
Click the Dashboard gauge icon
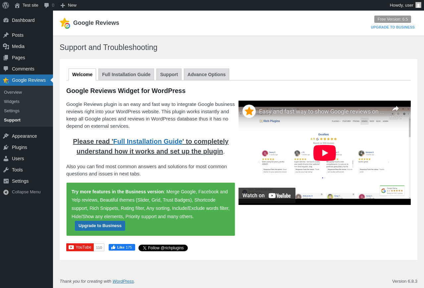pos(6,20)
